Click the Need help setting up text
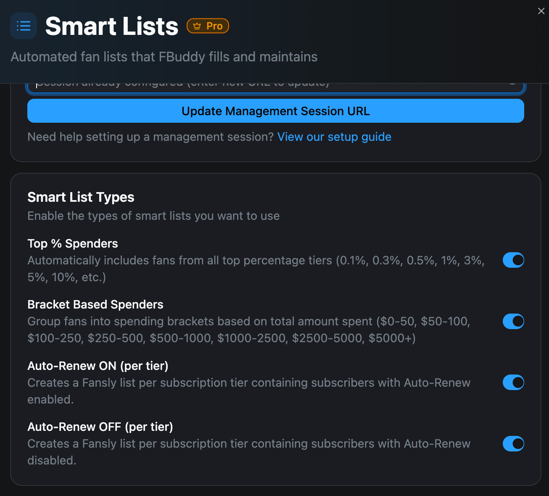This screenshot has height=496, width=549. [x=150, y=137]
